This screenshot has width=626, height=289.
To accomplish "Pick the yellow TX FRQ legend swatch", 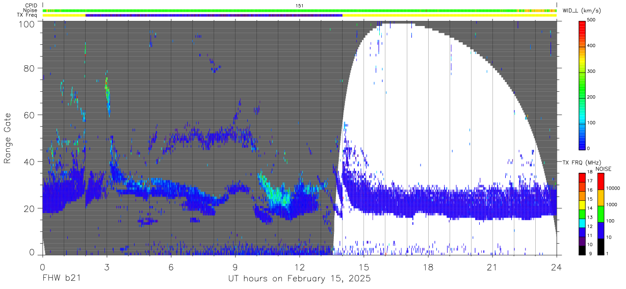I will tap(583, 204).
